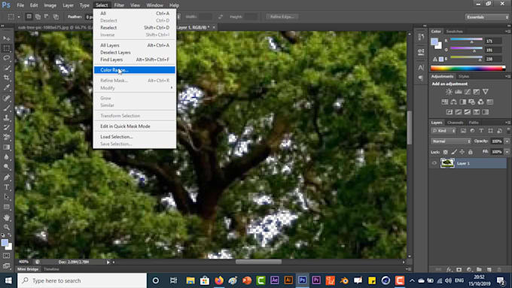Add an Invert adjustment

pos(450,112)
